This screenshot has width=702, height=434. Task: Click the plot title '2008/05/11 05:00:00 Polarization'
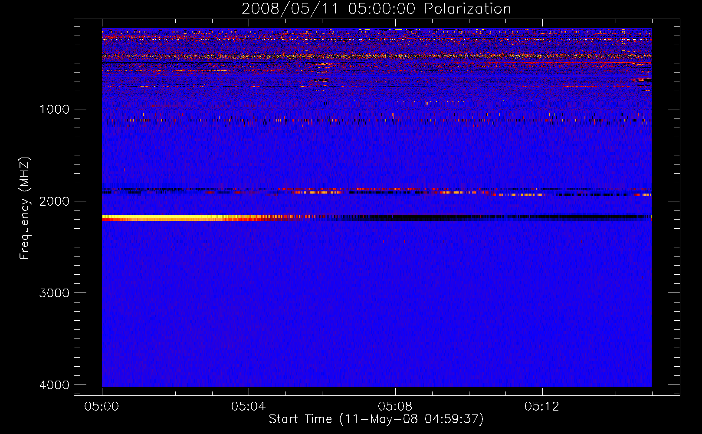point(376,9)
